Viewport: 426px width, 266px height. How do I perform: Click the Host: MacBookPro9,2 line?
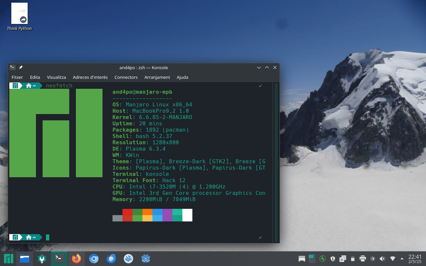click(151, 111)
